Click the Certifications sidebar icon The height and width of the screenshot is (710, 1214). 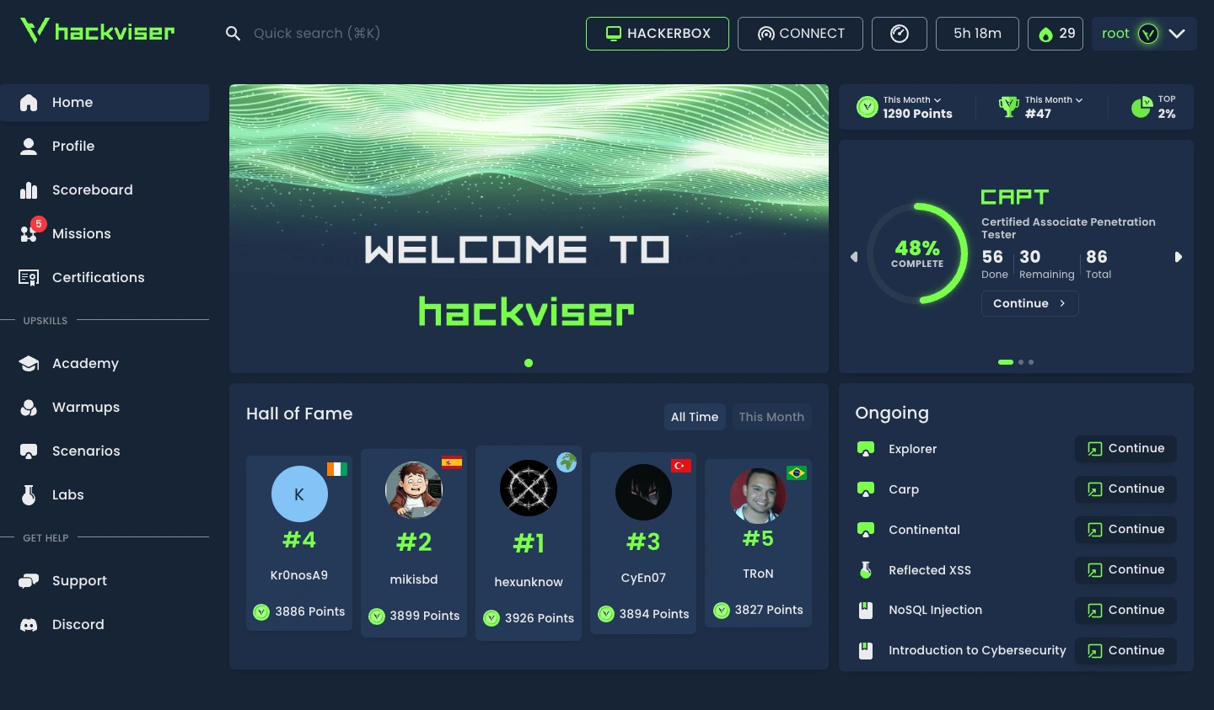click(x=29, y=278)
